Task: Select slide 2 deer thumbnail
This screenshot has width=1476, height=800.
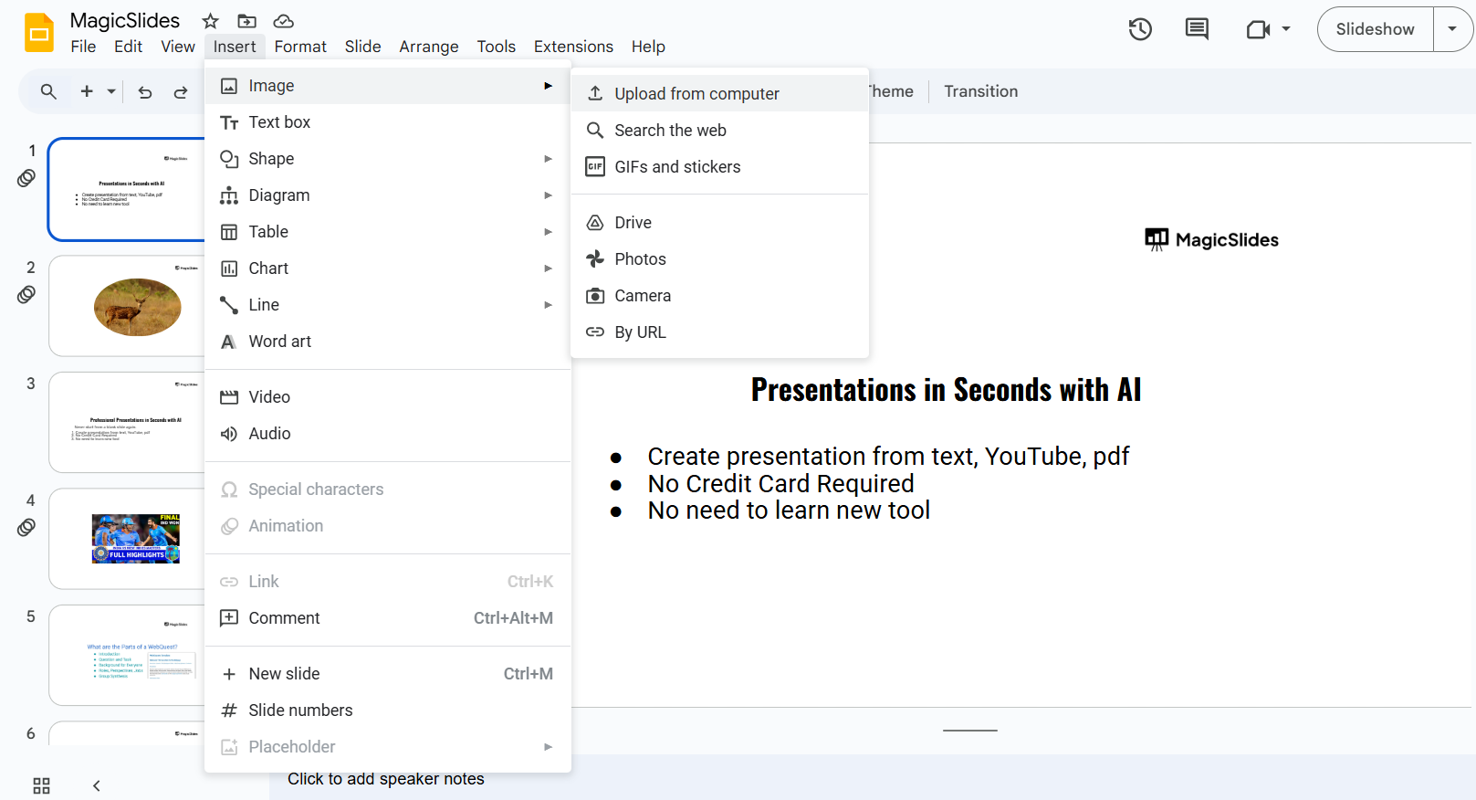Action: pyautogui.click(x=127, y=306)
